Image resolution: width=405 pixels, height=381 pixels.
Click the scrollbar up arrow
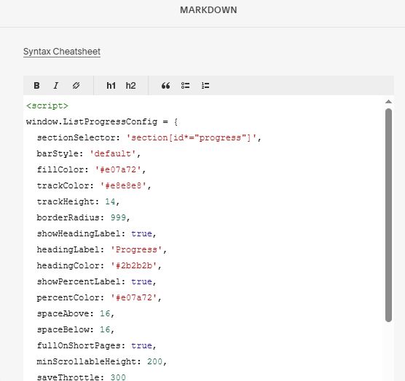[388, 102]
